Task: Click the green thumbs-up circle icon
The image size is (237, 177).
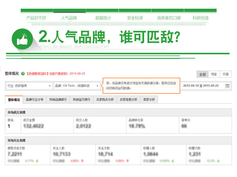Action: pyautogui.click(x=22, y=39)
